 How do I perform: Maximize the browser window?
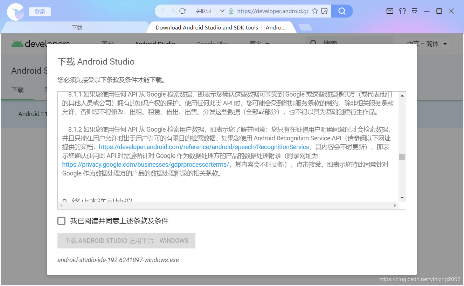pyautogui.click(x=439, y=11)
